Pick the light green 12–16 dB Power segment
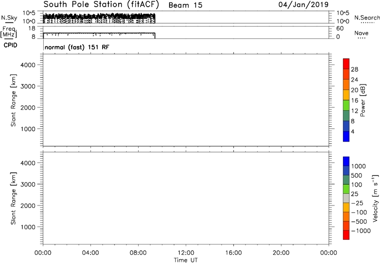The width and height of the screenshot is (380, 263). click(x=346, y=105)
